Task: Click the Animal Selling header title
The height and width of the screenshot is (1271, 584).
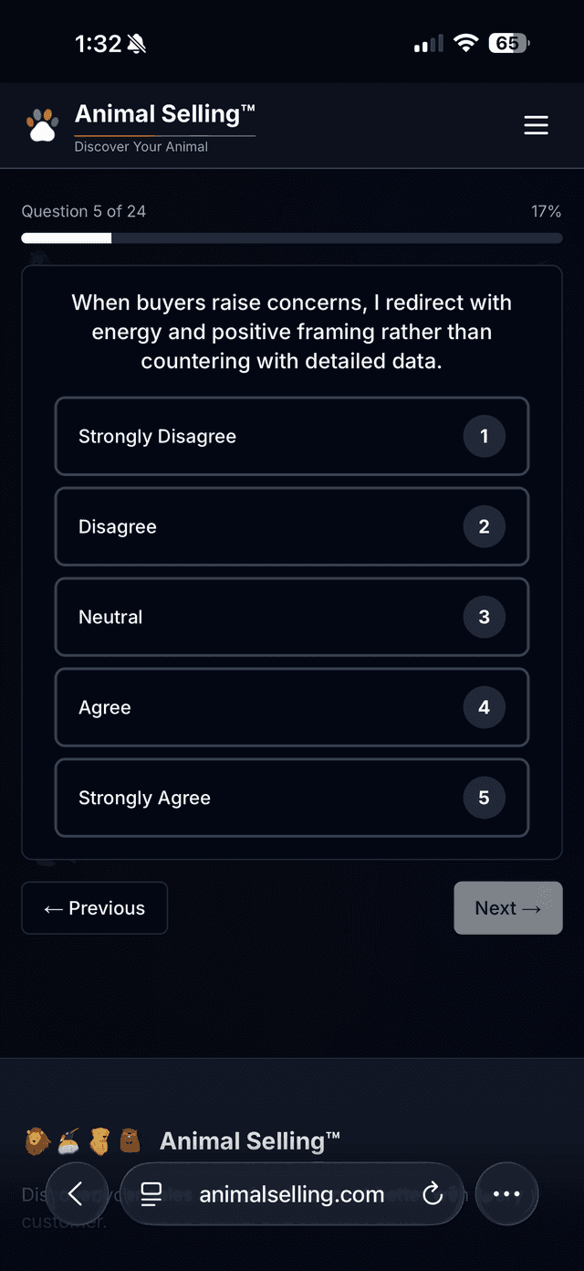Action: point(164,113)
